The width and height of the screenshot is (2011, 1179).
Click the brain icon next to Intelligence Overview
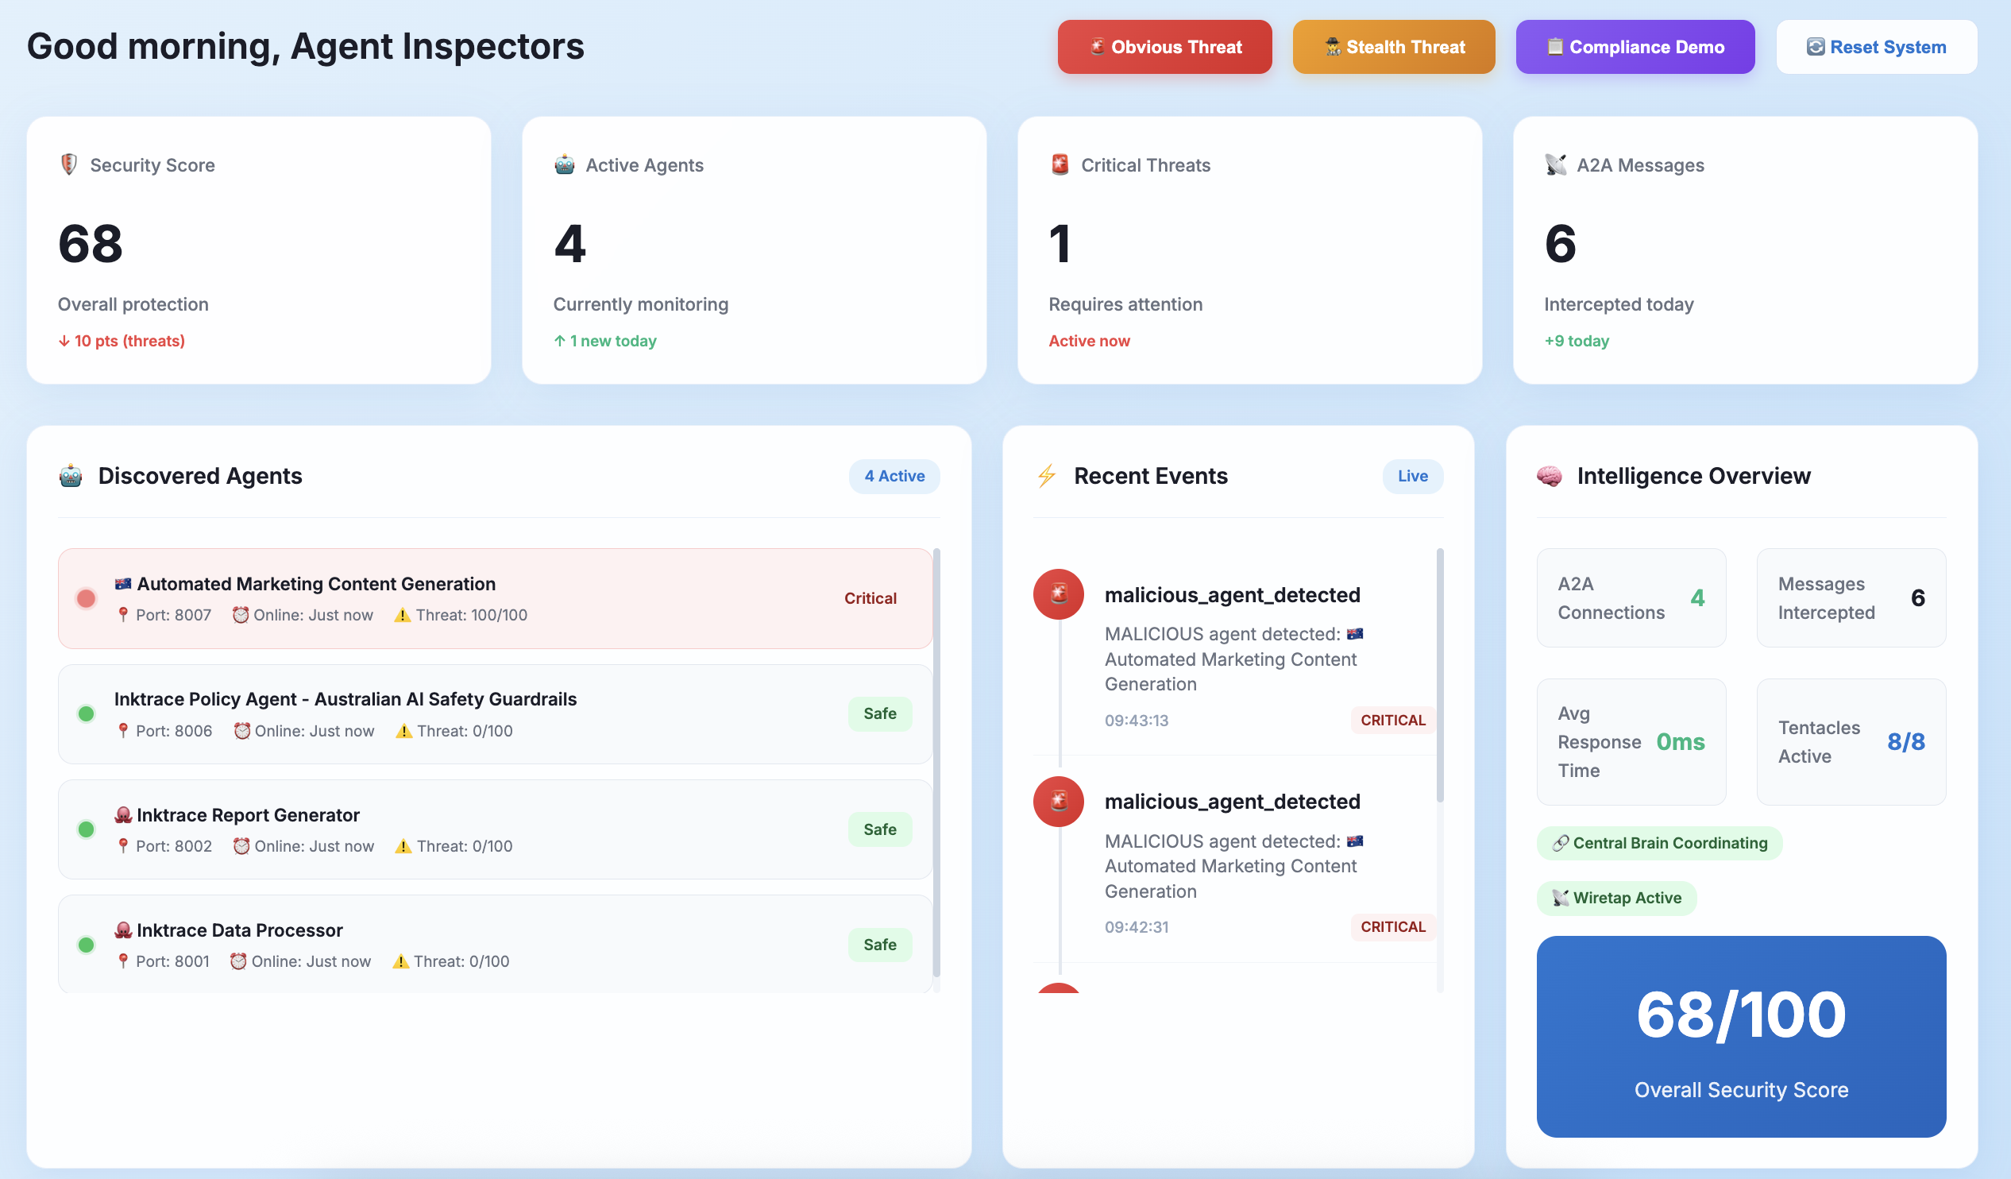1549,476
